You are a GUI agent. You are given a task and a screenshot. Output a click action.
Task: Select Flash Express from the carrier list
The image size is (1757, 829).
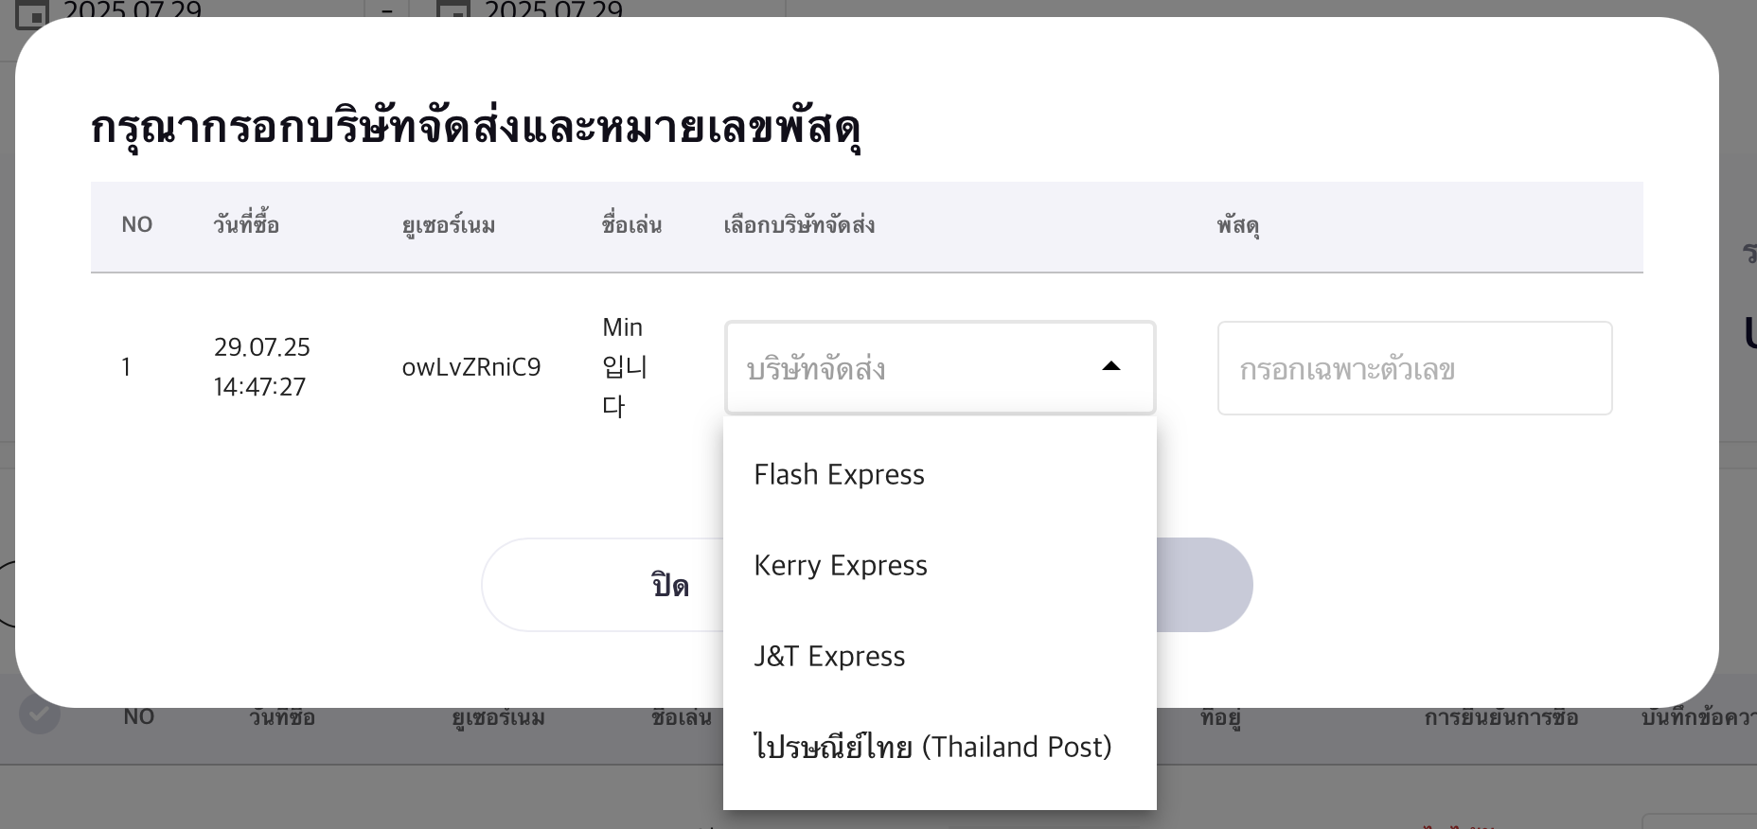[839, 474]
